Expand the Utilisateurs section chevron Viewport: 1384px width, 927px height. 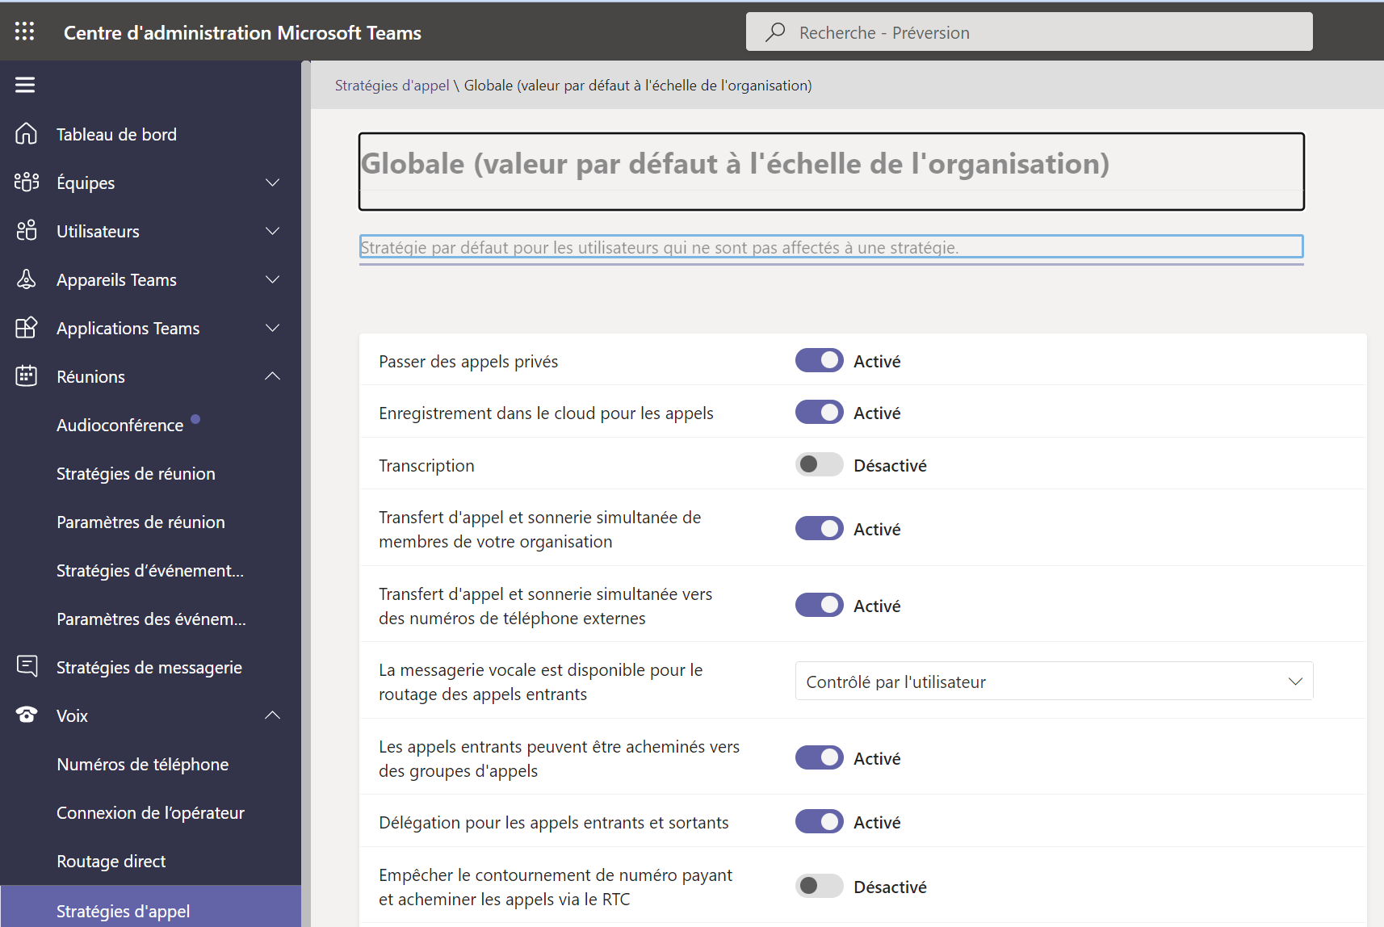click(x=273, y=231)
